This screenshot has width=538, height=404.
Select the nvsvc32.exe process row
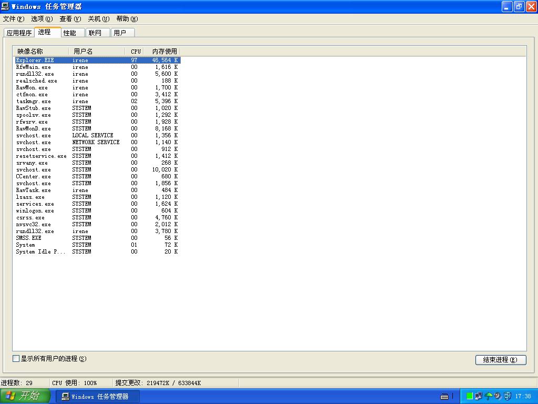tap(97, 224)
